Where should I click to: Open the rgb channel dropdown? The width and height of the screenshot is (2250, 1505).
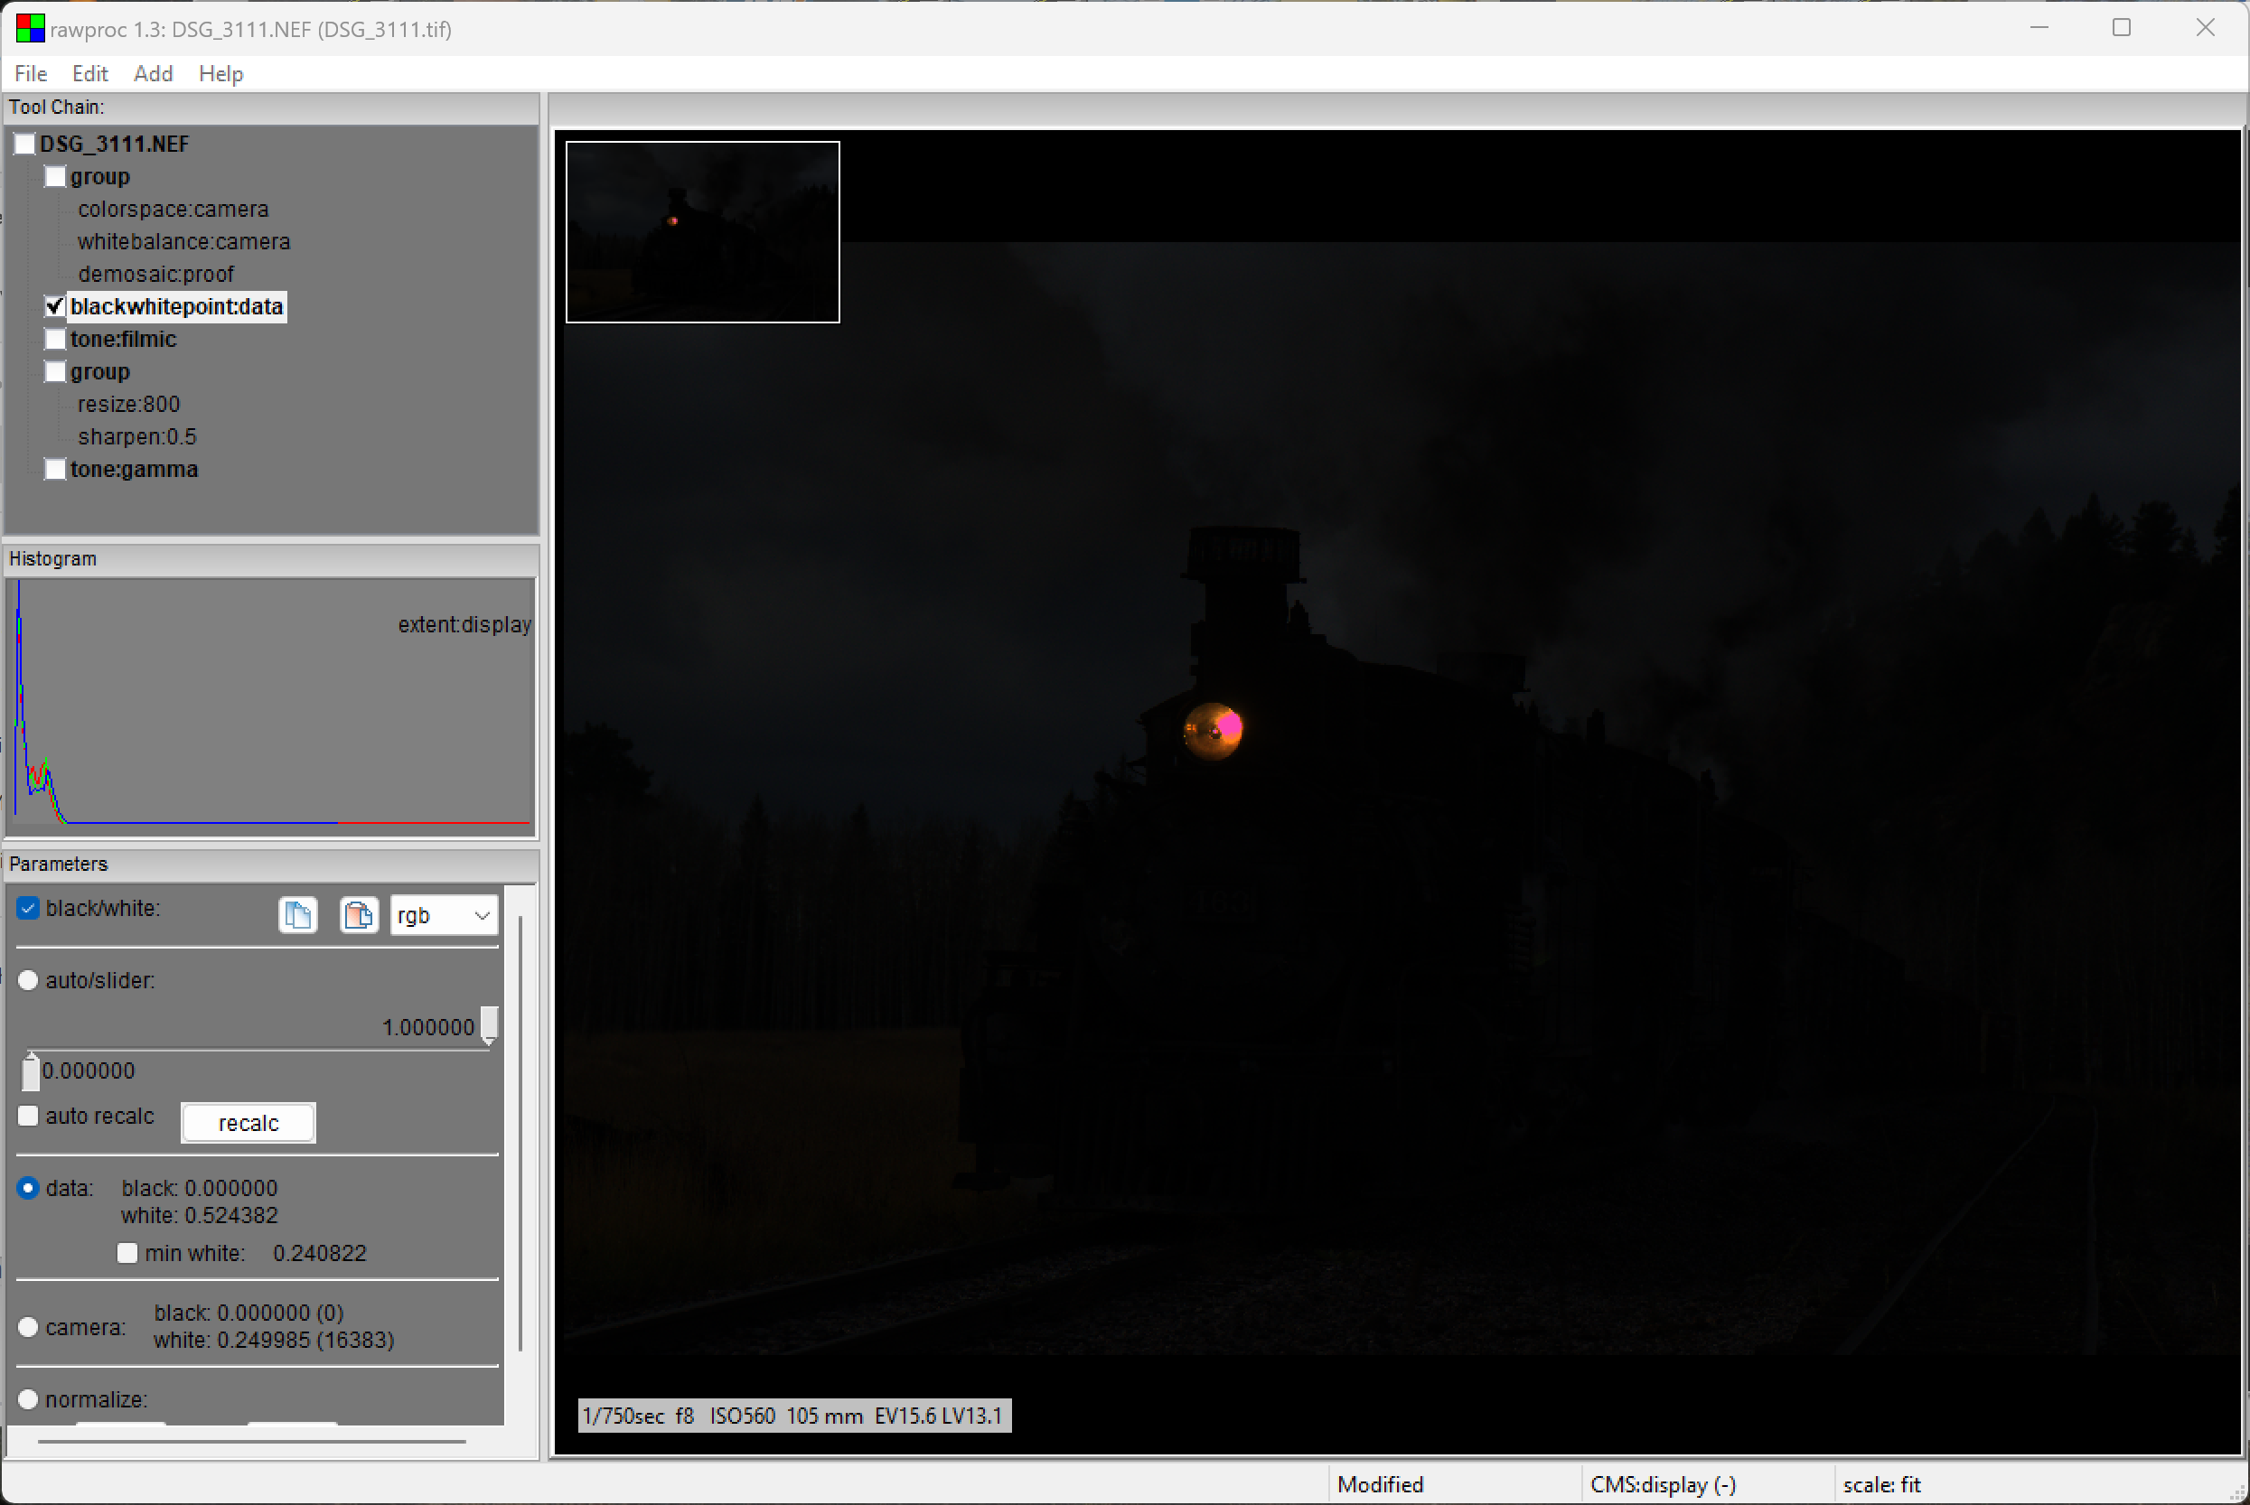[444, 916]
